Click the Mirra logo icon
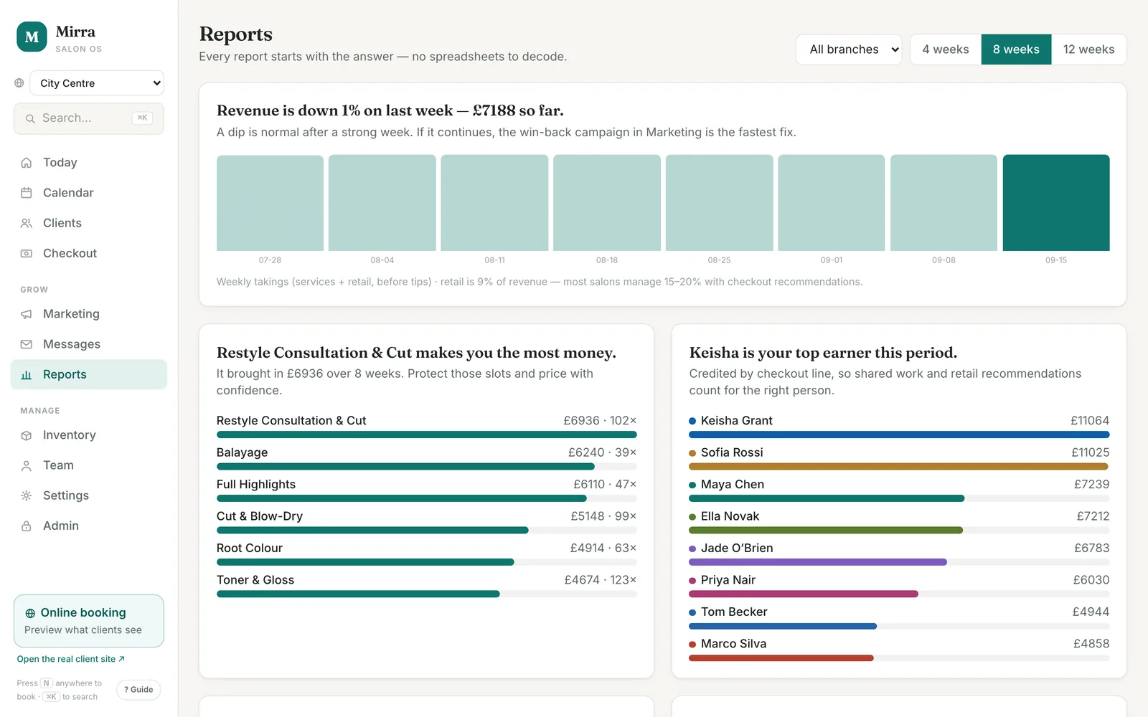The width and height of the screenshot is (1148, 717). point(32,37)
